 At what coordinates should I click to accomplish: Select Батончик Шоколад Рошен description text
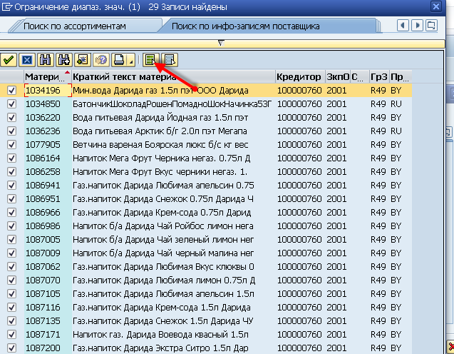[172, 103]
